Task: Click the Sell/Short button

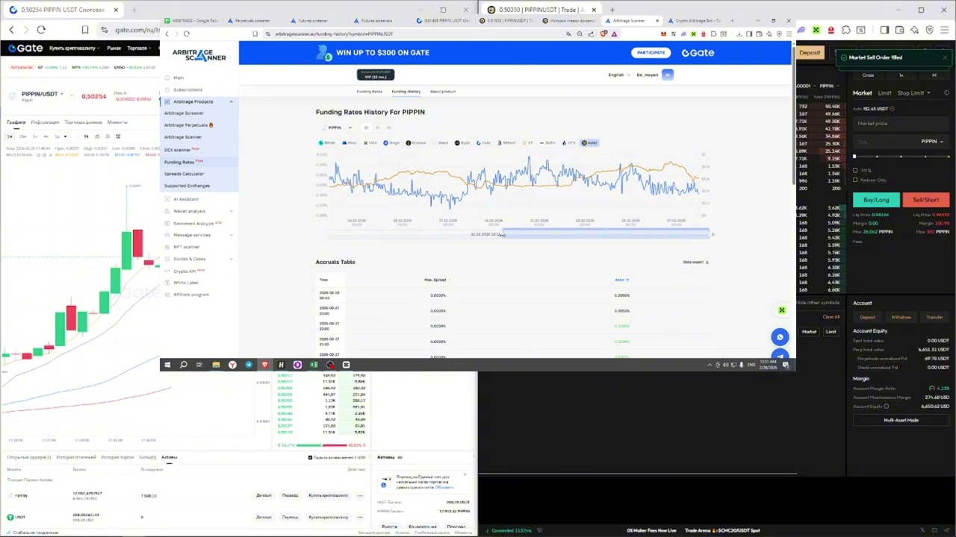Action: (x=925, y=200)
